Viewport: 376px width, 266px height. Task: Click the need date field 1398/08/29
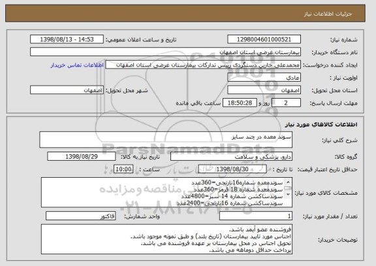pyautogui.click(x=82, y=157)
